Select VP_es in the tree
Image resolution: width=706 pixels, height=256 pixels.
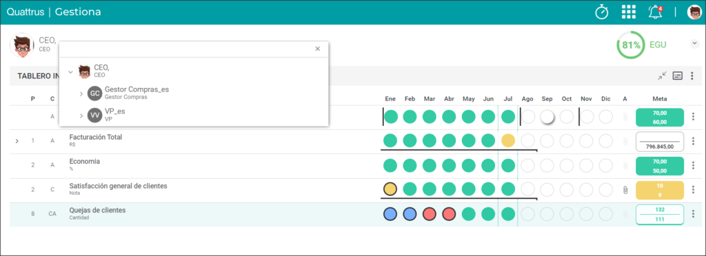tap(115, 114)
